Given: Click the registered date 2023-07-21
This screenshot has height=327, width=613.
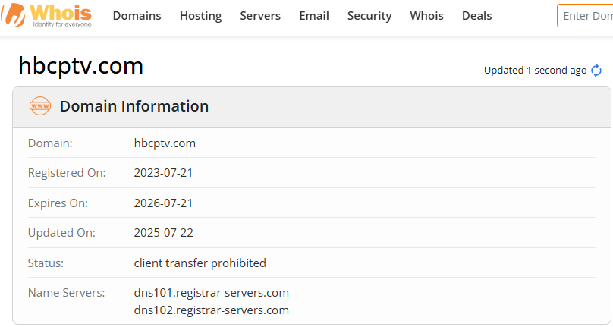Looking at the screenshot, I should (x=163, y=172).
